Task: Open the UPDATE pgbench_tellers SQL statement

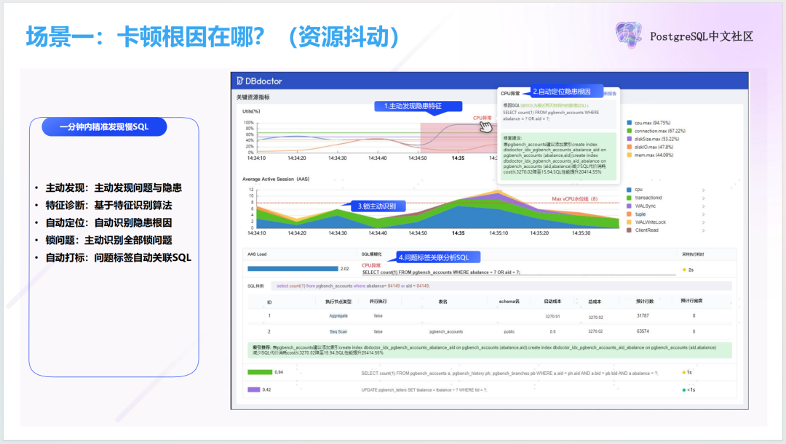Action: tap(424, 390)
